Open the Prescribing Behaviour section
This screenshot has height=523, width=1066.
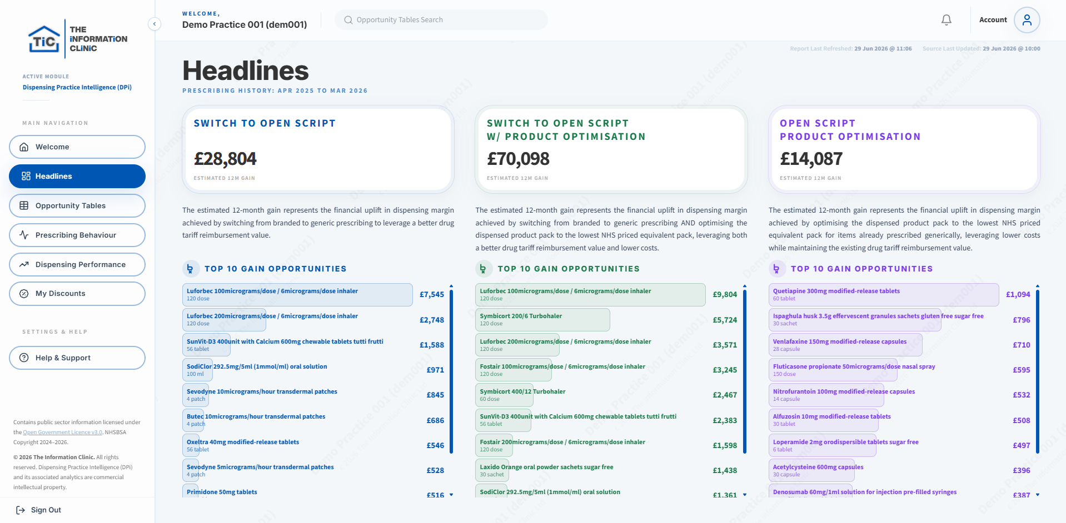77,235
